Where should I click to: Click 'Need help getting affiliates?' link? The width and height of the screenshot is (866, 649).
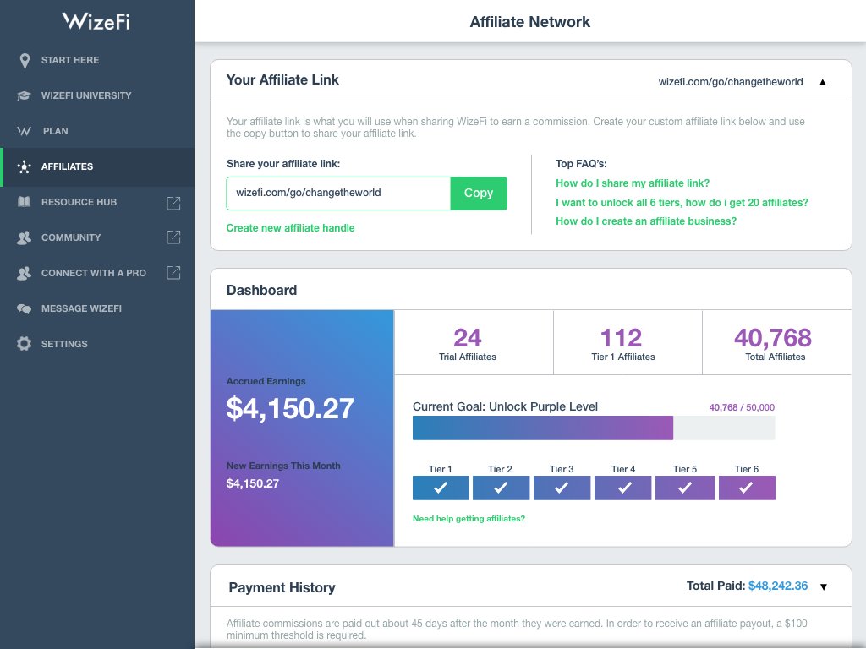(x=469, y=519)
